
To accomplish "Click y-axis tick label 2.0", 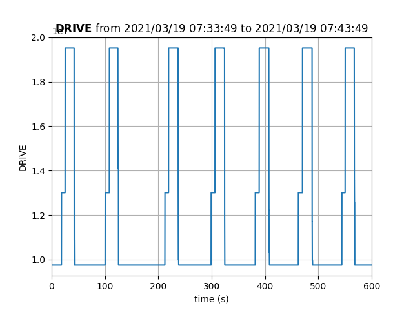I will coord(38,37).
